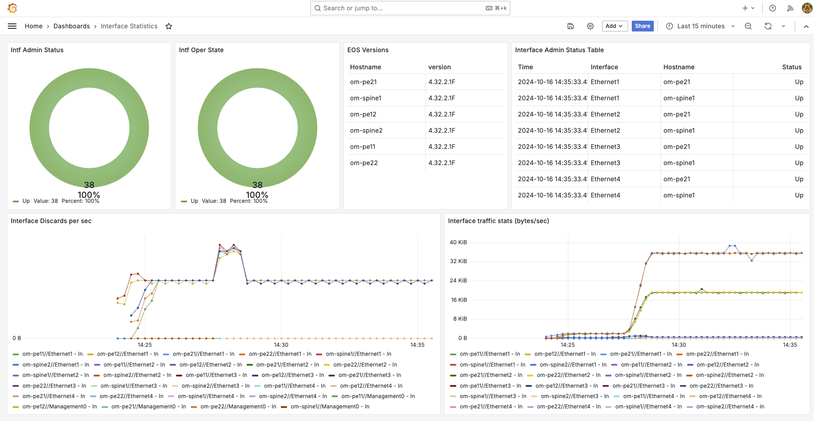Star the Interface Statistics dashboard

tap(169, 26)
